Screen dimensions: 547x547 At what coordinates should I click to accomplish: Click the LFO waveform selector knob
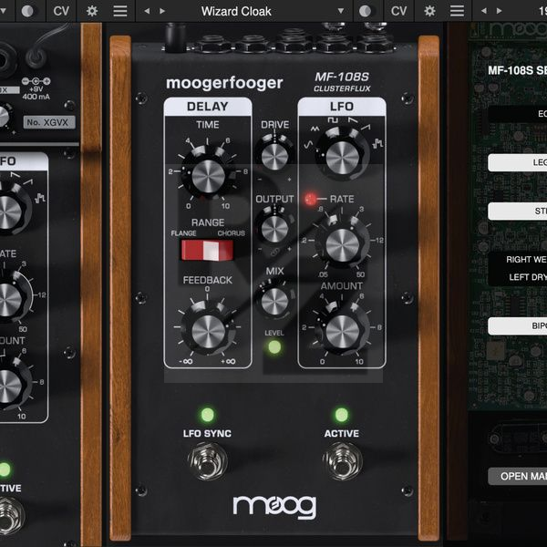click(x=342, y=157)
